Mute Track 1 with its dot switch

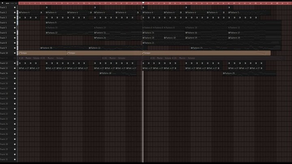15,7
